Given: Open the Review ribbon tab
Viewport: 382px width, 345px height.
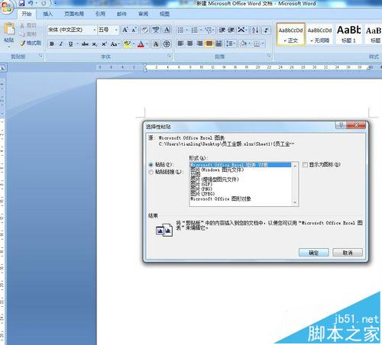Looking at the screenshot, I should click(143, 14).
